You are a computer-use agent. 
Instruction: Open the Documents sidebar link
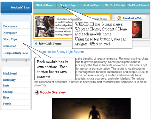pyautogui.click(x=10, y=26)
